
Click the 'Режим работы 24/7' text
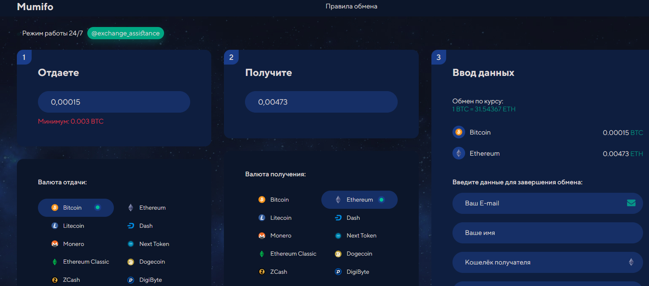[53, 33]
